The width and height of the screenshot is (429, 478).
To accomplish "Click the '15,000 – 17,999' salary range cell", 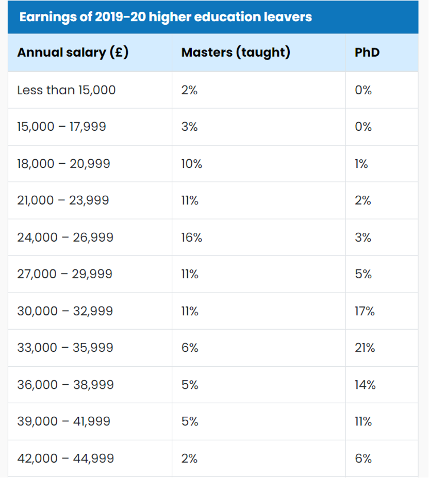I will pos(90,127).
